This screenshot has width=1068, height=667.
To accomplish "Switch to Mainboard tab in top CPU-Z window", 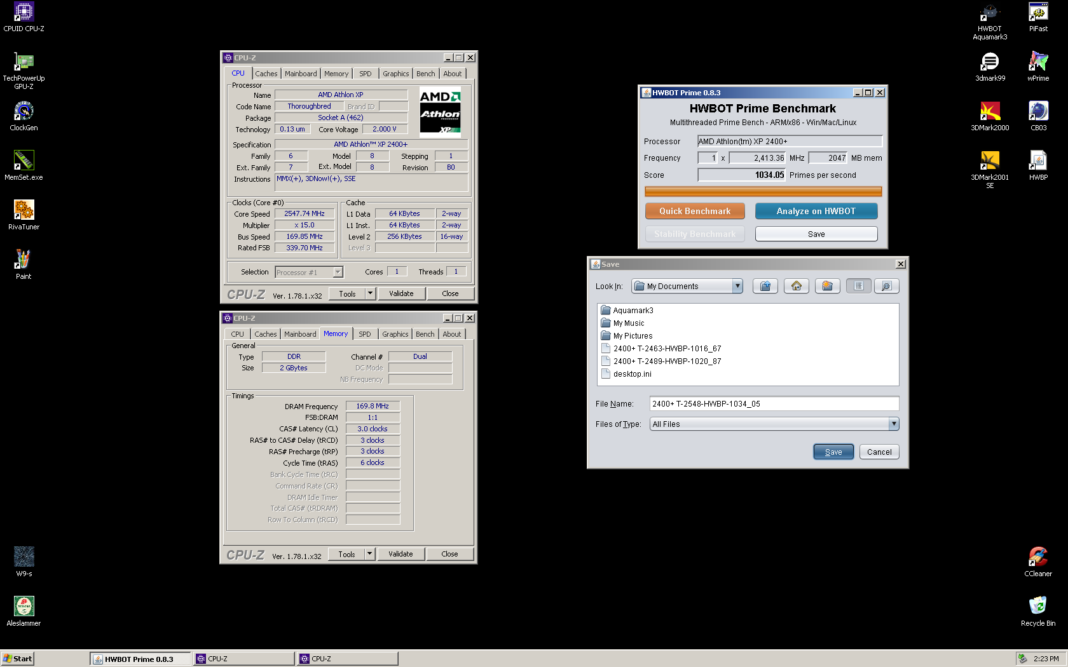I will pyautogui.click(x=301, y=74).
